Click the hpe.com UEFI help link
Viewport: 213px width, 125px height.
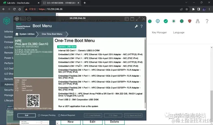33,108
